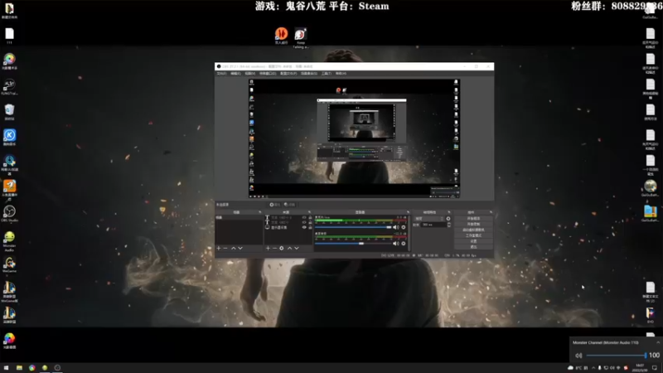Open settings gear of the second mixer channel

pyautogui.click(x=404, y=244)
